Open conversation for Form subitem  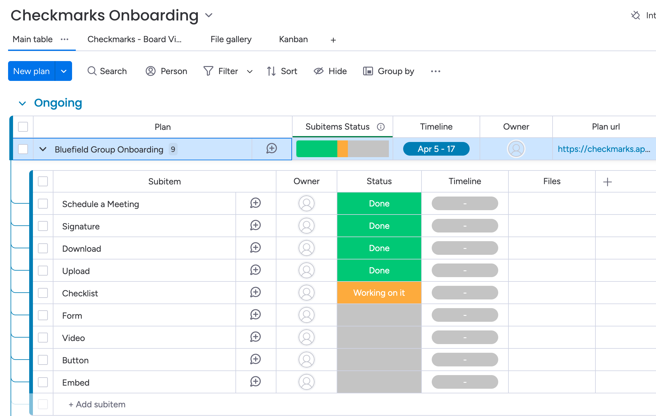pos(255,315)
